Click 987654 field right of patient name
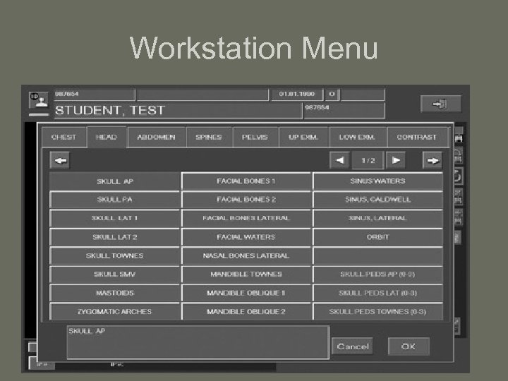This screenshot has height=381, width=508. [344, 111]
